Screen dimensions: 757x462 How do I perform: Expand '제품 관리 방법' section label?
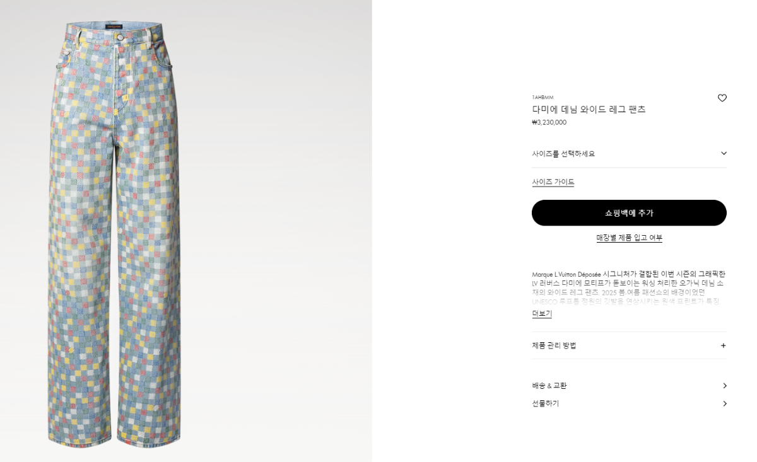click(x=554, y=345)
